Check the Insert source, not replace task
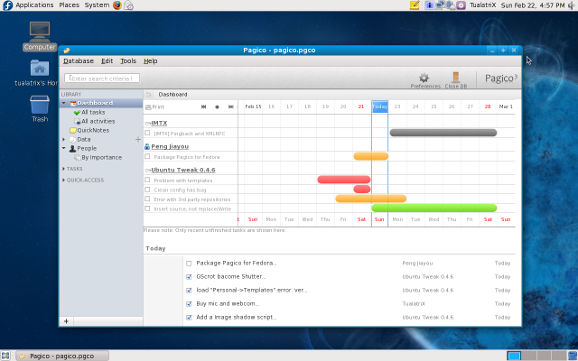This screenshot has width=578, height=361. point(147,208)
